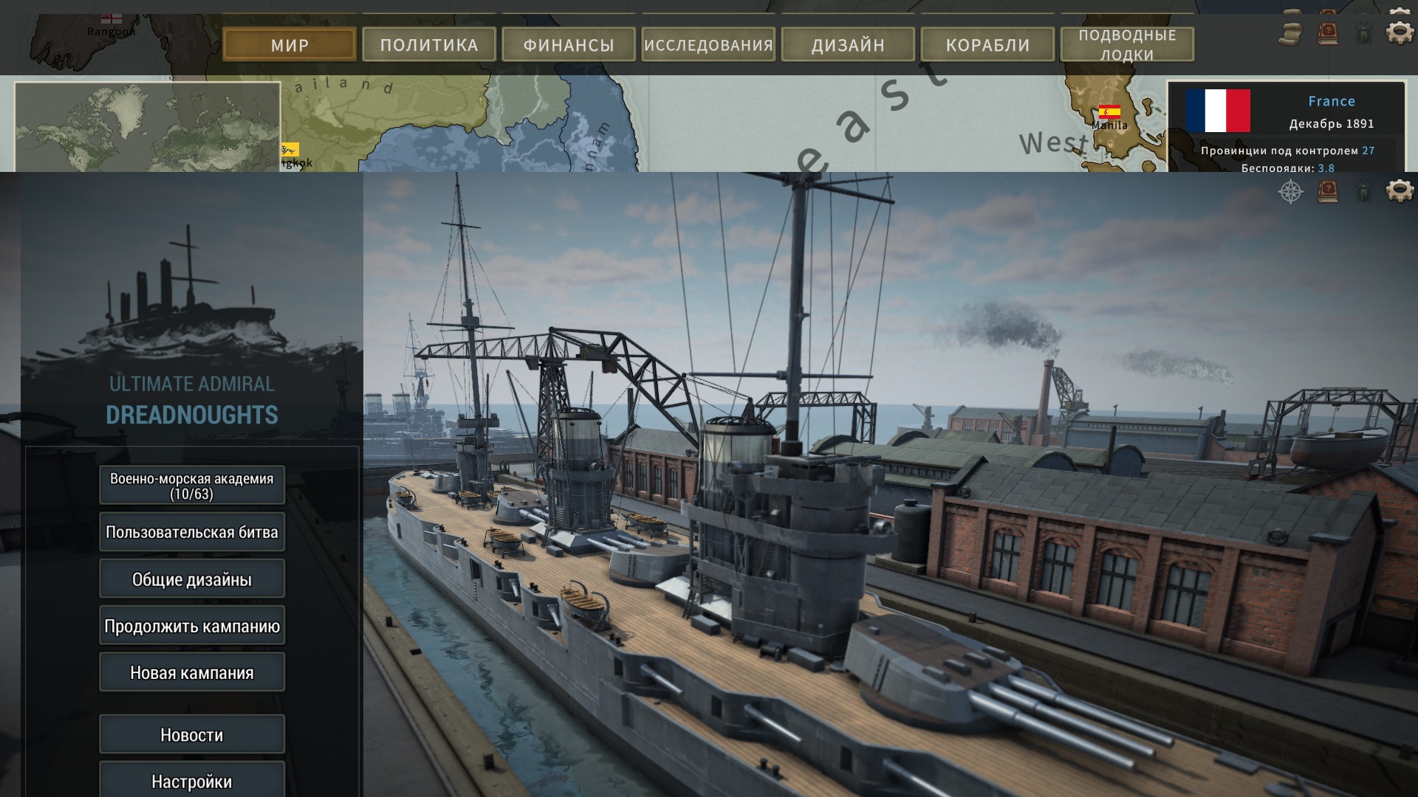Open Настройки from the main menu
The width and height of the screenshot is (1418, 797).
click(x=192, y=780)
